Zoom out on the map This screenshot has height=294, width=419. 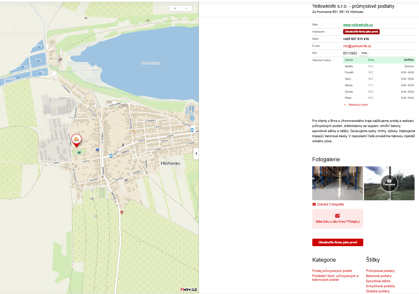point(187,8)
